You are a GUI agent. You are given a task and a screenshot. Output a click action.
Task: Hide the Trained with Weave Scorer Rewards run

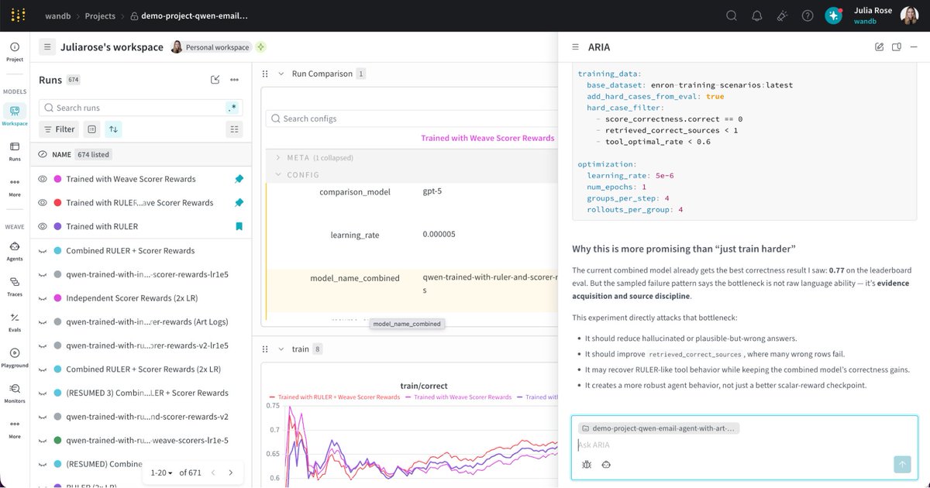pyautogui.click(x=43, y=179)
